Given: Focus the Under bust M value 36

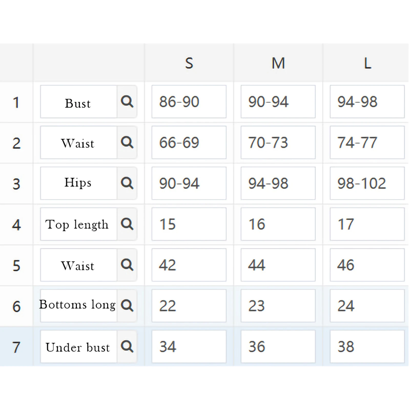Looking at the screenshot, I should coord(278,347).
